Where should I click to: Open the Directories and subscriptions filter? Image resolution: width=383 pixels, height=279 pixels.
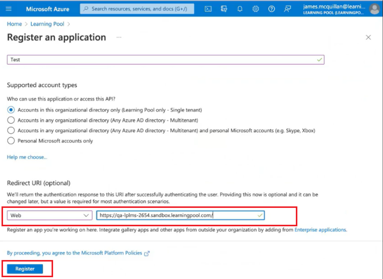[224, 9]
